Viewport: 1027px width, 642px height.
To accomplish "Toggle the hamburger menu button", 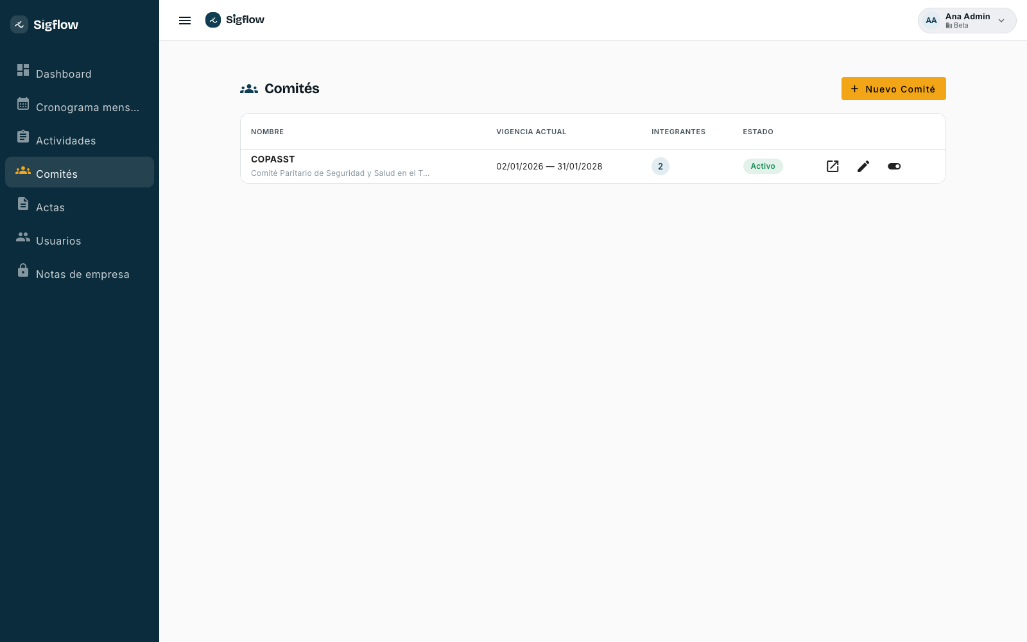I will [x=185, y=21].
